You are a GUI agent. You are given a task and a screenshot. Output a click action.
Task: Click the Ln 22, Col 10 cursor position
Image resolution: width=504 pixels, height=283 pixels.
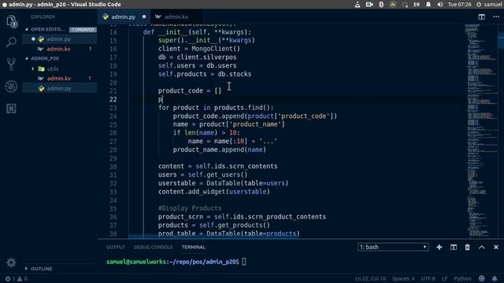point(370,278)
